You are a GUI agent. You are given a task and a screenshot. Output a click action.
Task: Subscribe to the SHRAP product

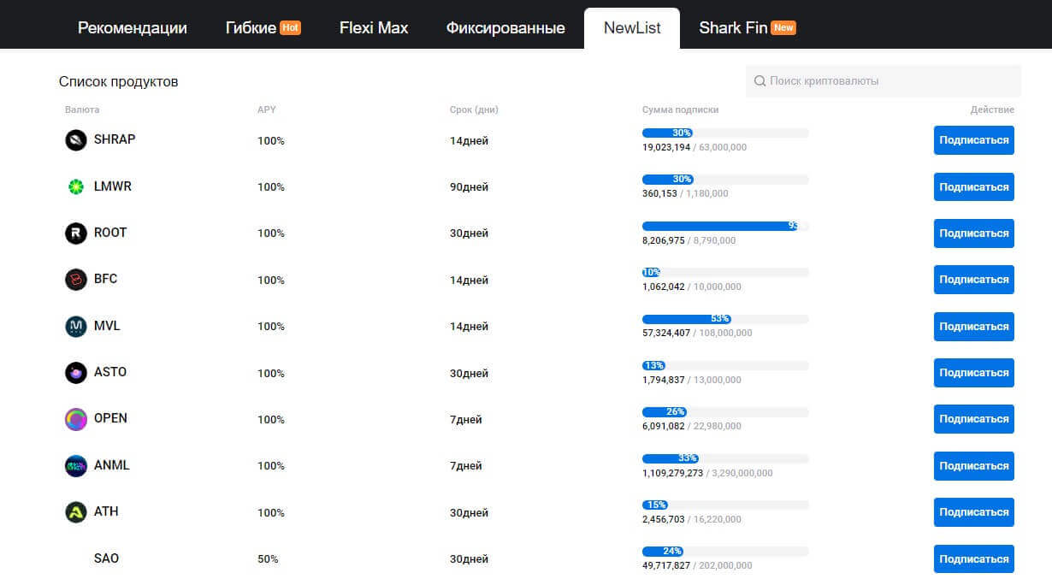[x=973, y=140]
